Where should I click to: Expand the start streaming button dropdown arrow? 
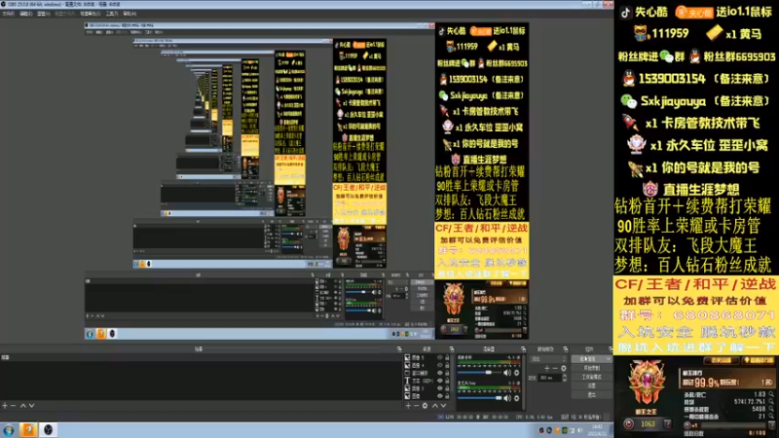click(608, 358)
